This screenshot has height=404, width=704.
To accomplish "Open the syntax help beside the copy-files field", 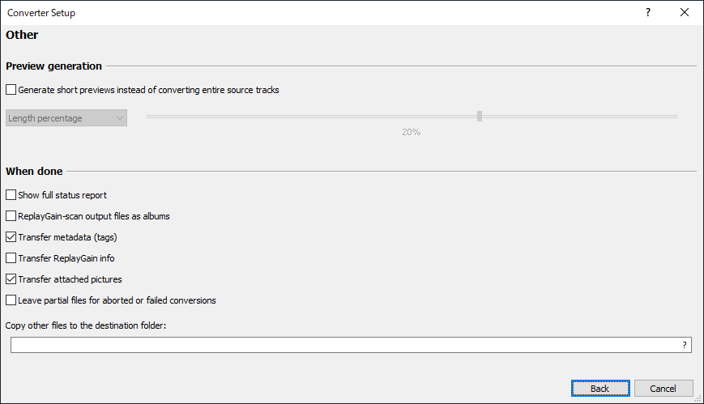I will (685, 345).
